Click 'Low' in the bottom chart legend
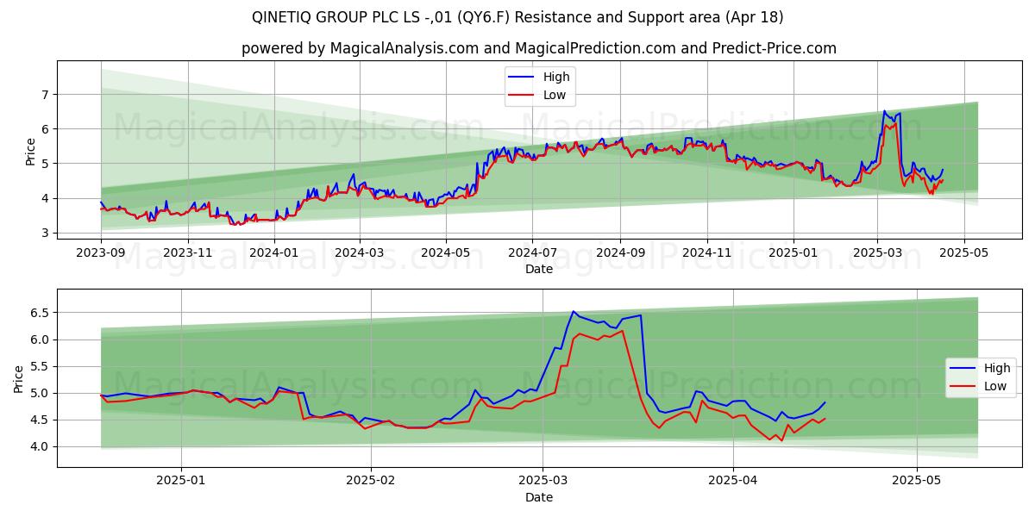 tap(995, 386)
